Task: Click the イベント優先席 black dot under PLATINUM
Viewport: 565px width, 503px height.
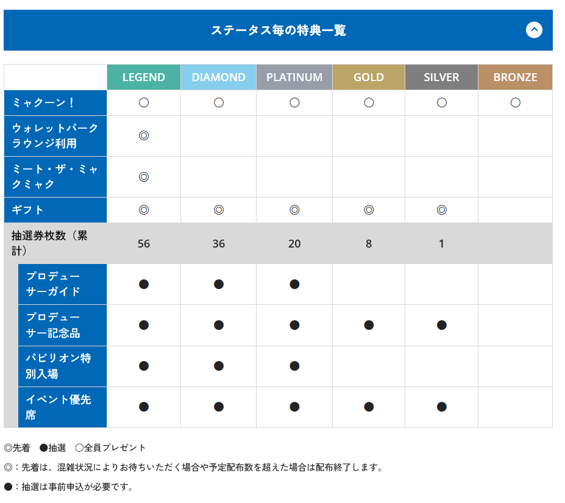Action: (294, 407)
